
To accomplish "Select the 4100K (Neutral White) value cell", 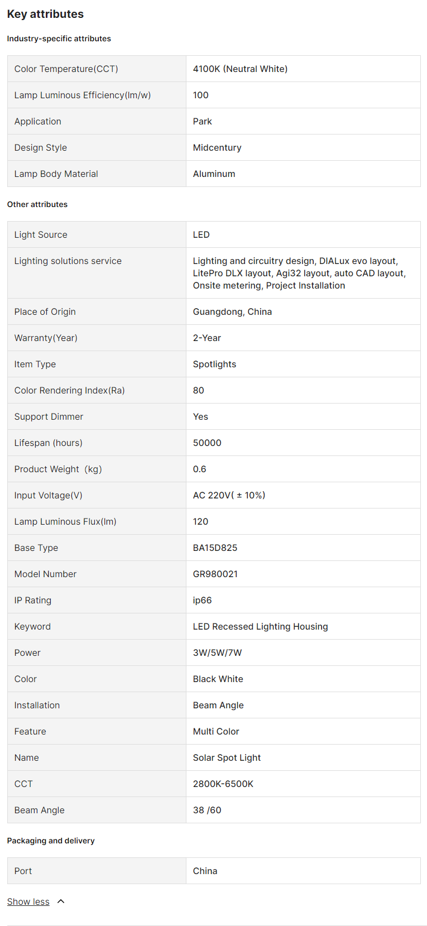I will tap(240, 69).
